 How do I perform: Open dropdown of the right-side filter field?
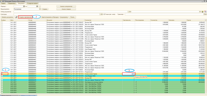tap(200, 12)
